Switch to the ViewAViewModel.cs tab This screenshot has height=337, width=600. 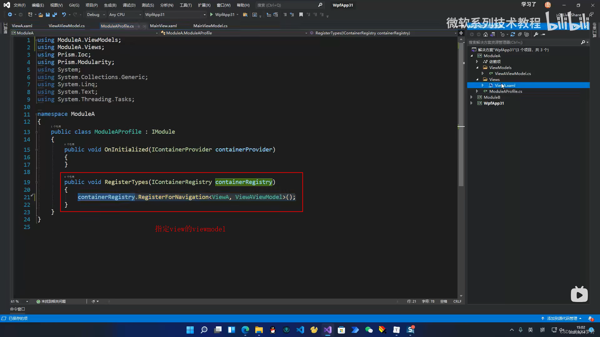[67, 26]
